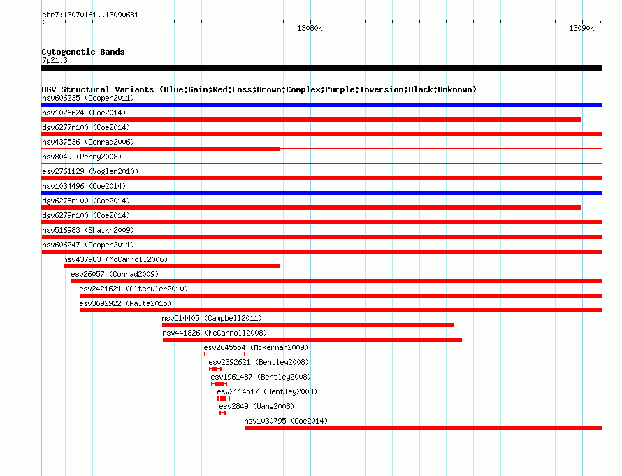Image resolution: width=622 pixels, height=476 pixels.
Task: Click the nsv1034496 (Coe2014) blue gain bar
Action: [321, 193]
